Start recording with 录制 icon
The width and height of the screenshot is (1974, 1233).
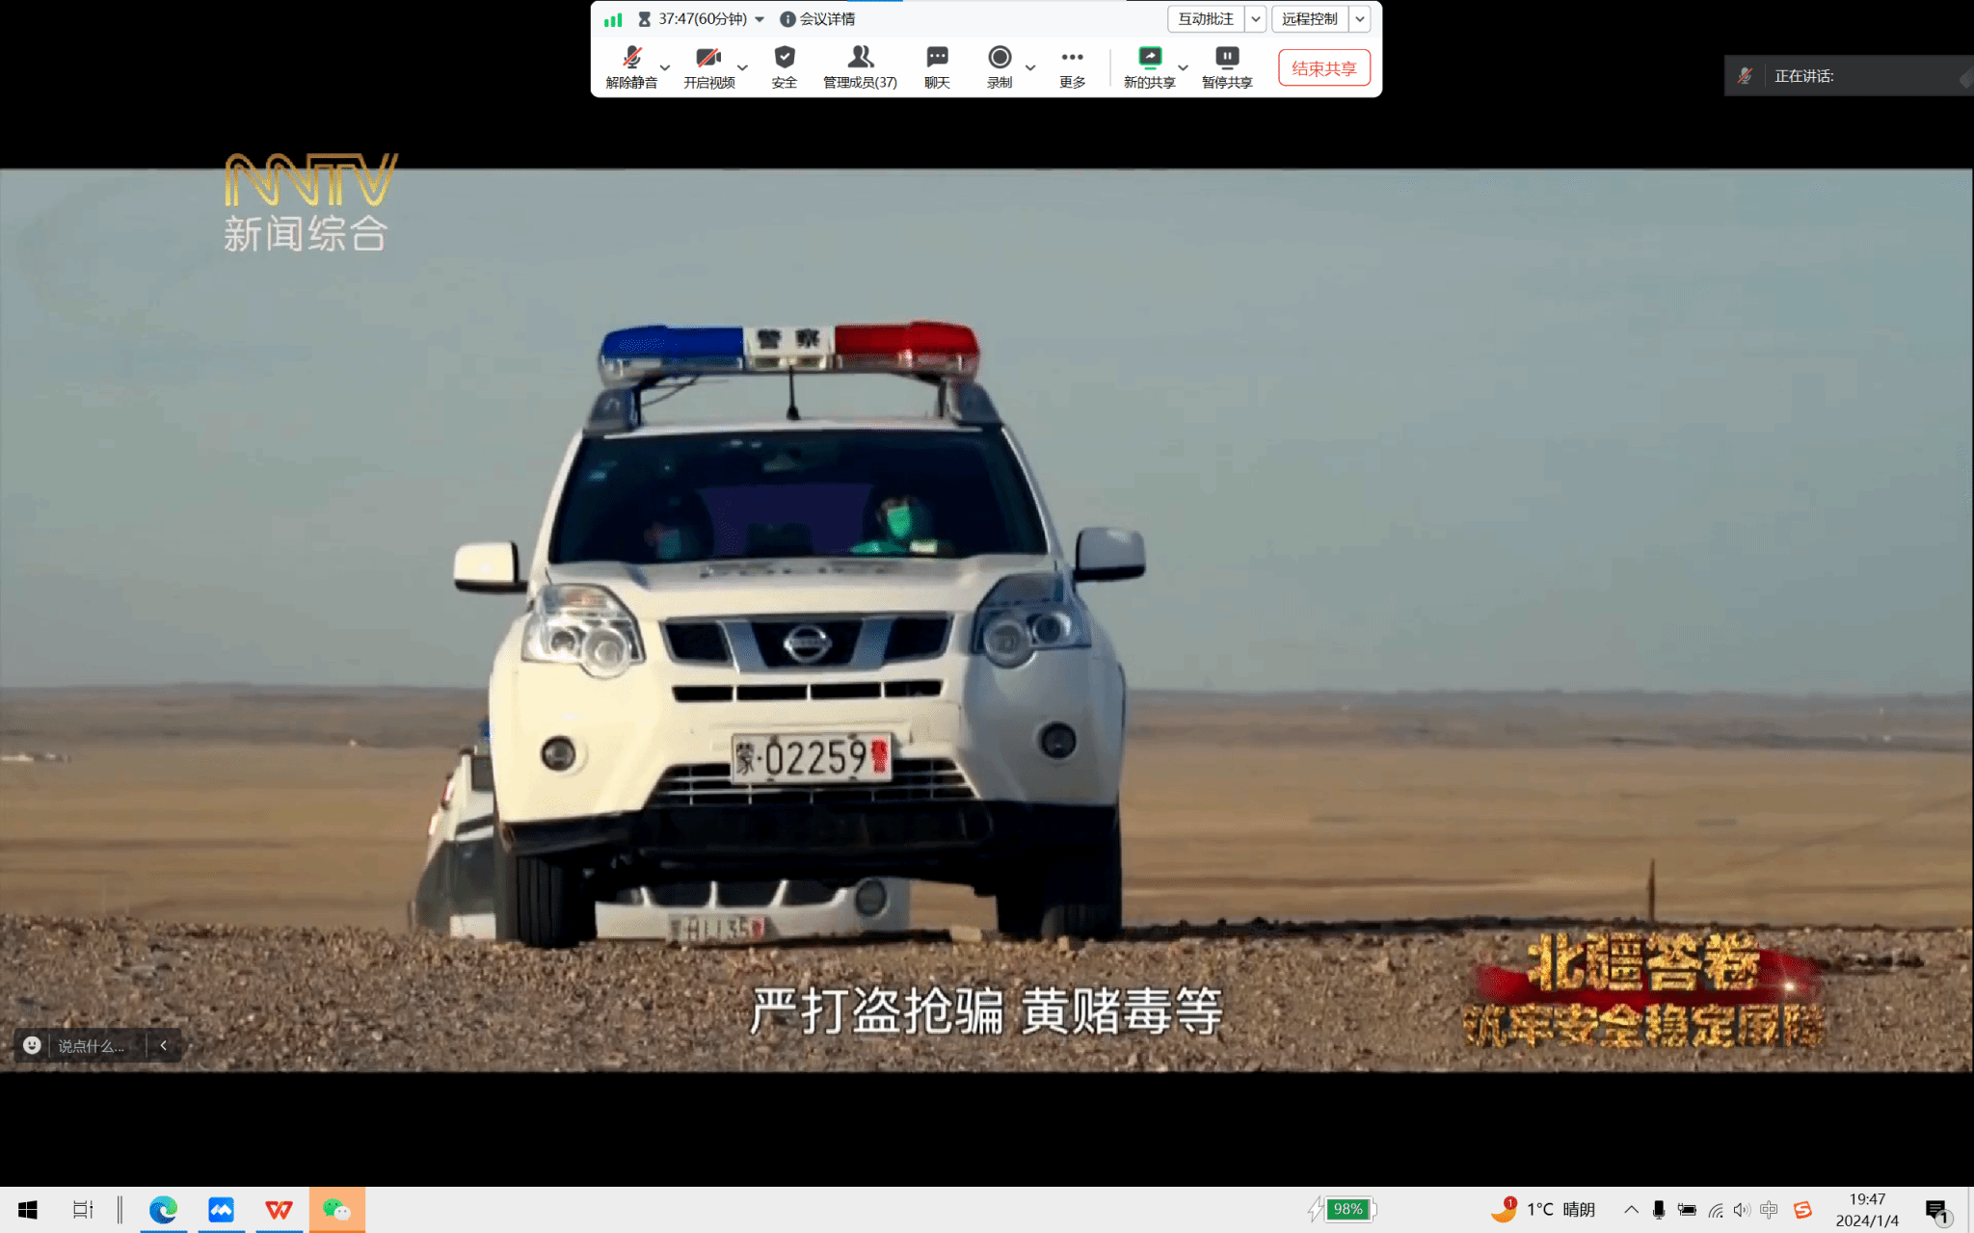(1000, 60)
